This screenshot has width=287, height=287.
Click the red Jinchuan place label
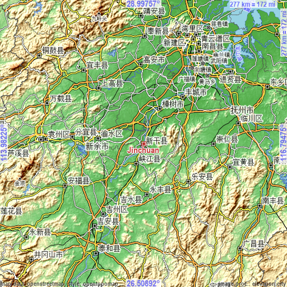click(143, 150)
